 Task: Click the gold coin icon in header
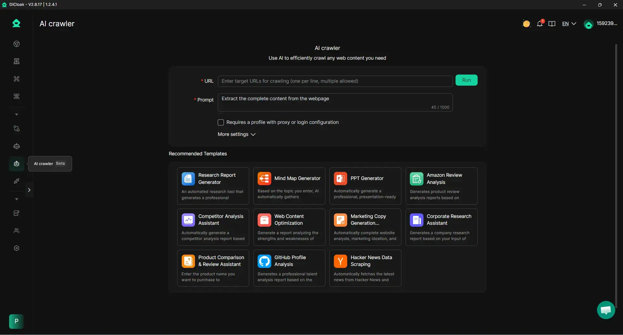[x=526, y=24]
